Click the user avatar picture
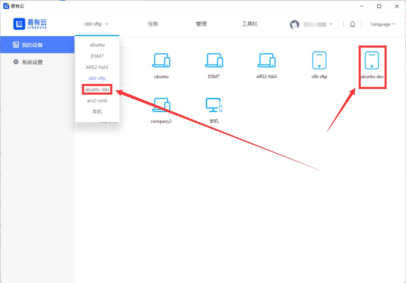The width and height of the screenshot is (406, 283). tap(294, 24)
